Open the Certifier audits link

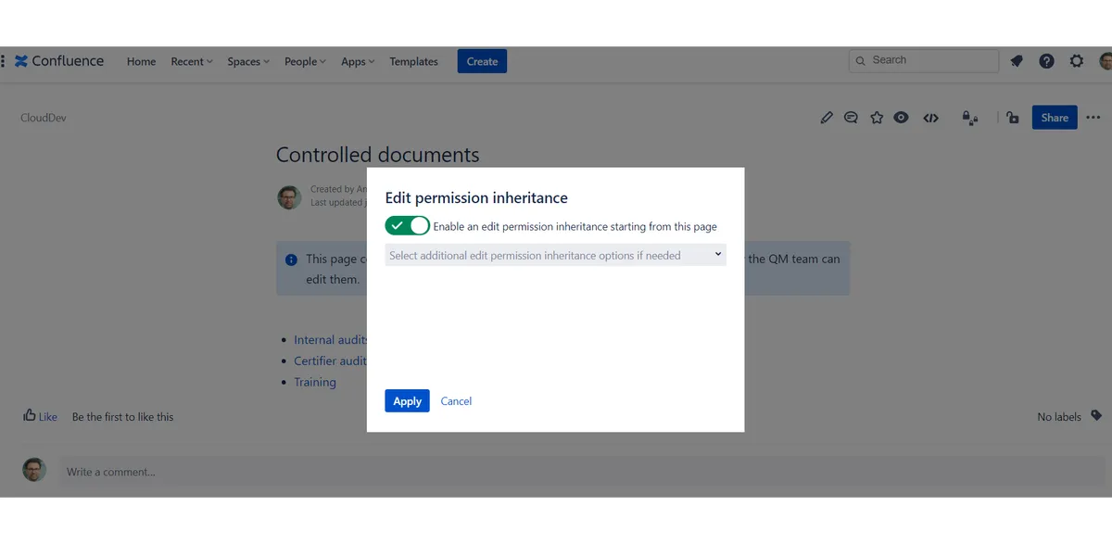coord(330,361)
